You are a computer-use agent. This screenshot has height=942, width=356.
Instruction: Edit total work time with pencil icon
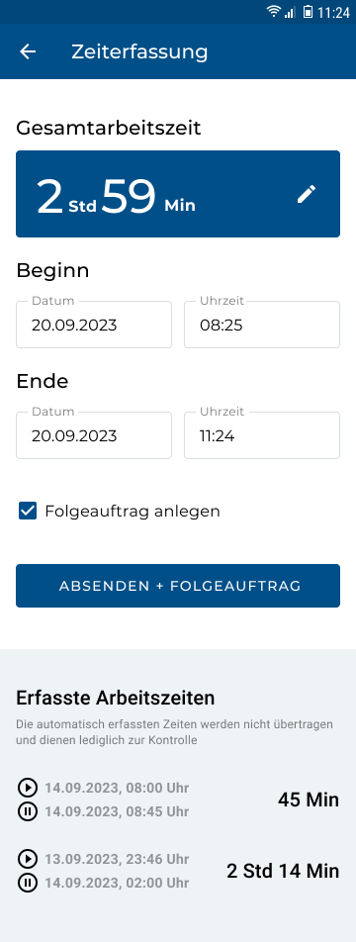click(307, 194)
